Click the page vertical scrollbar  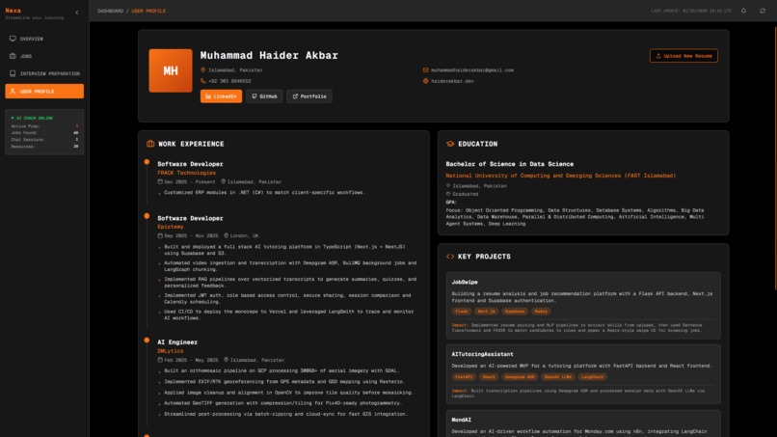(774, 159)
